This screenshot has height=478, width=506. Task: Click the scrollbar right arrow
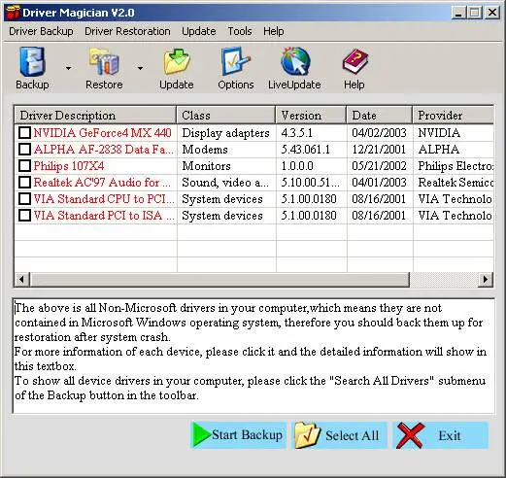486,279
